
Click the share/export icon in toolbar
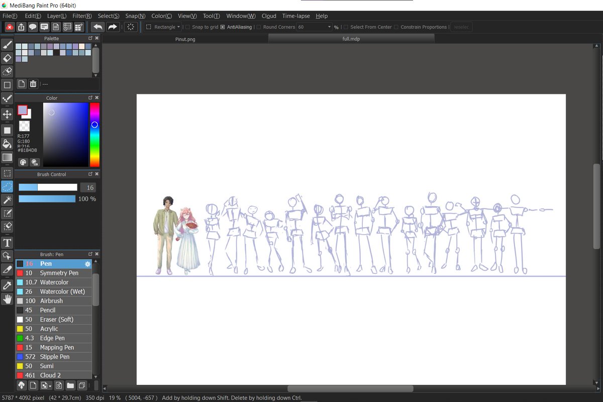click(21, 27)
